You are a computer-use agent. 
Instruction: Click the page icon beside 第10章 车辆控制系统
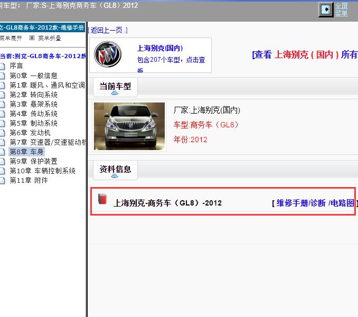point(3,171)
